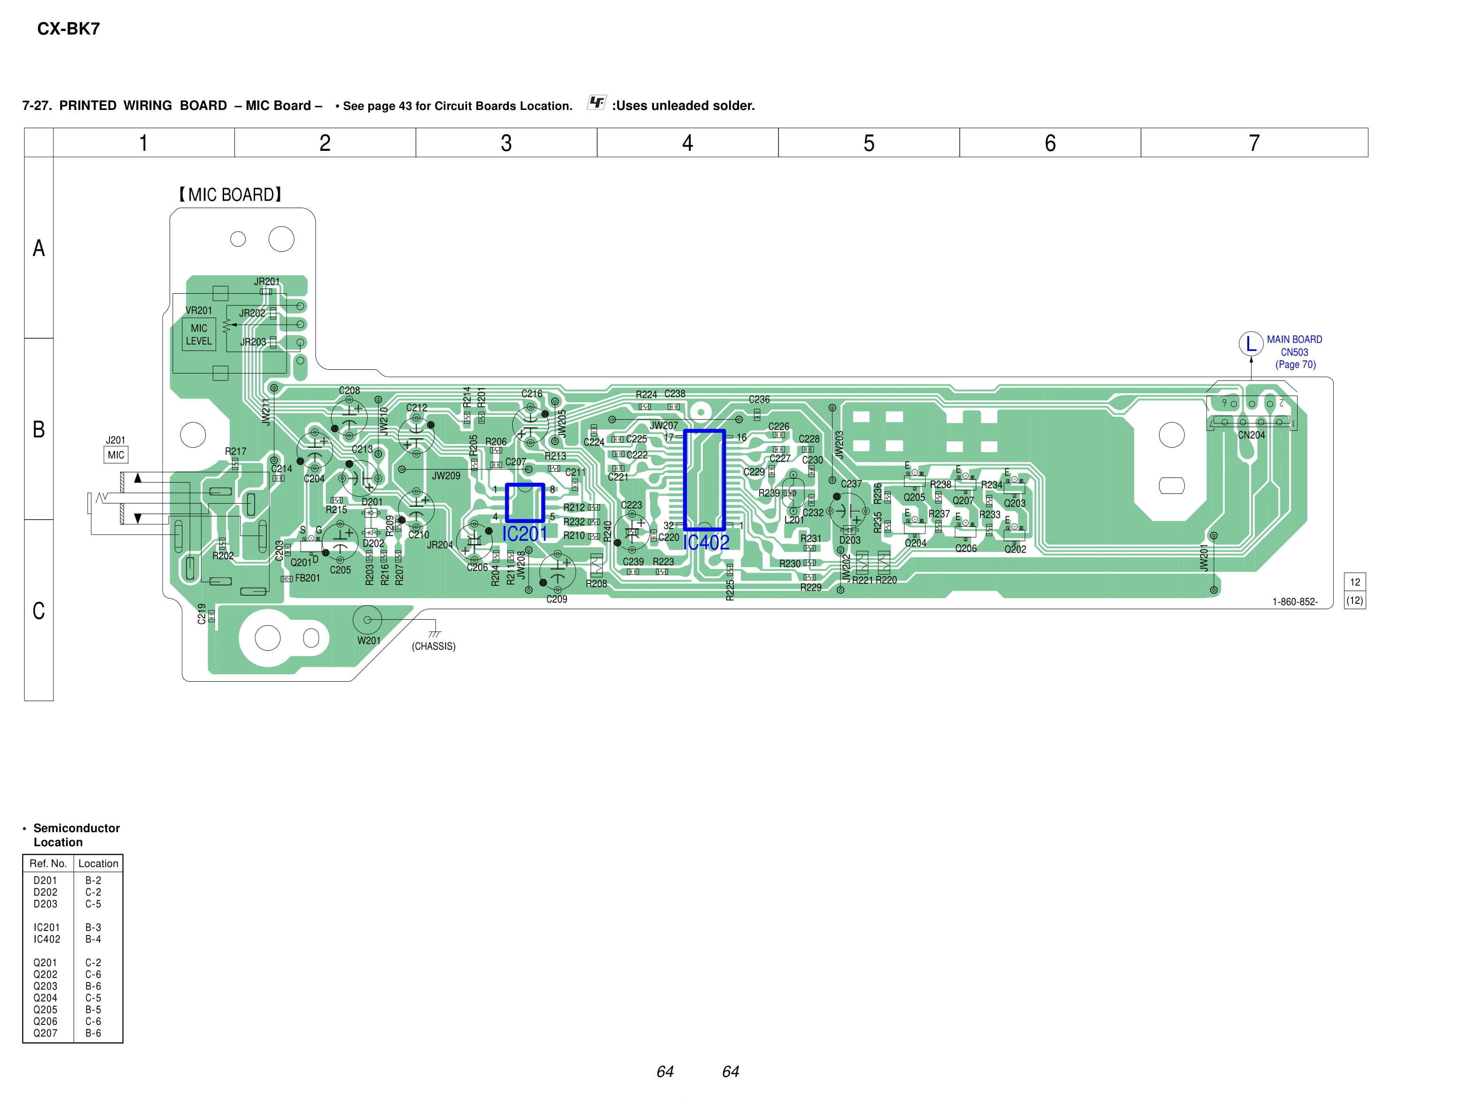The height and width of the screenshot is (1099, 1462).
Task: Click the IC402 row in location table
Action: [x=73, y=939]
